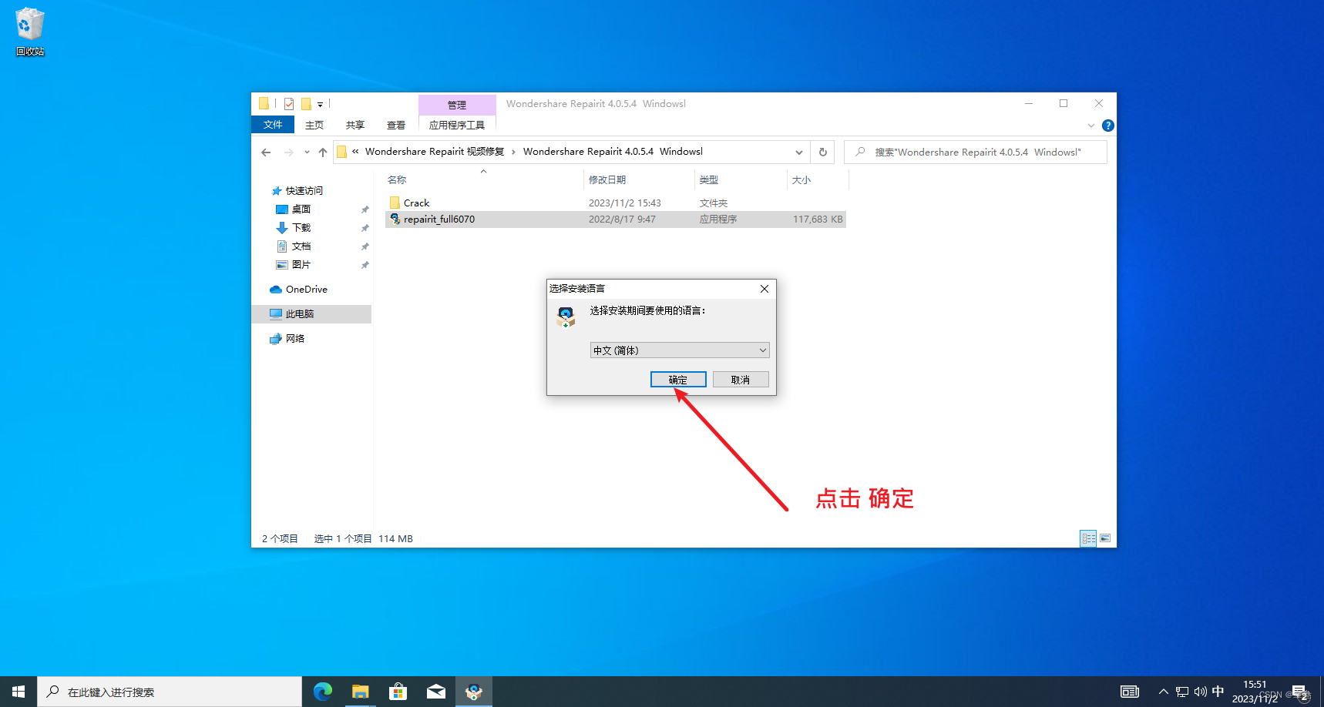This screenshot has height=707, width=1324.
Task: Click the taskbar search box
Action: point(170,692)
